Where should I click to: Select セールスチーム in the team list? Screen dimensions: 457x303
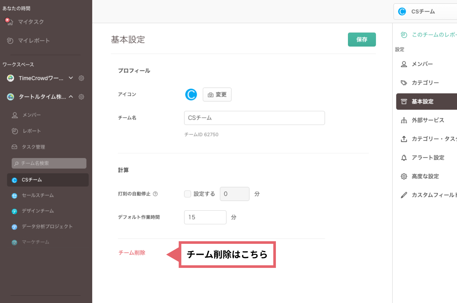[38, 195]
